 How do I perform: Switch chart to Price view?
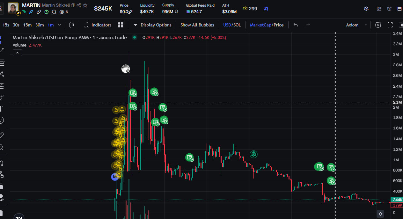pos(278,25)
